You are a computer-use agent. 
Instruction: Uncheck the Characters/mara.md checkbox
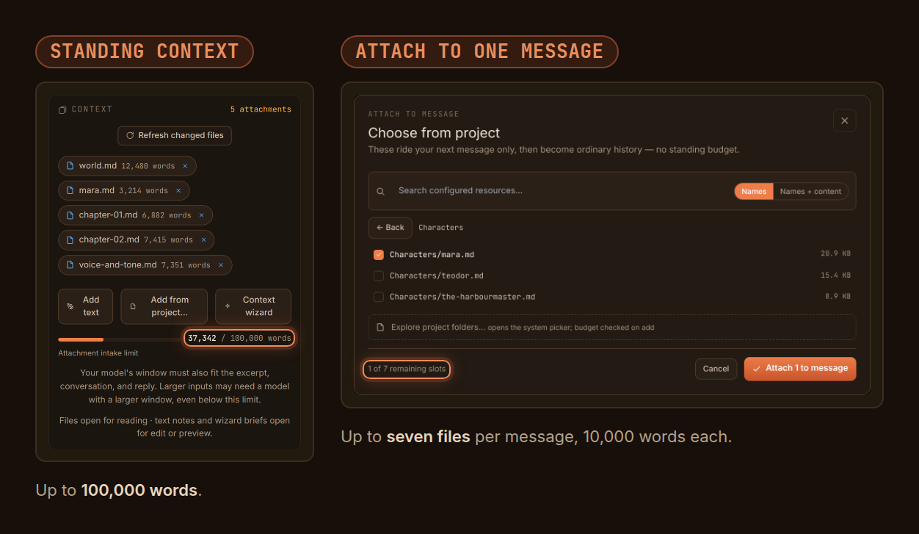point(379,255)
